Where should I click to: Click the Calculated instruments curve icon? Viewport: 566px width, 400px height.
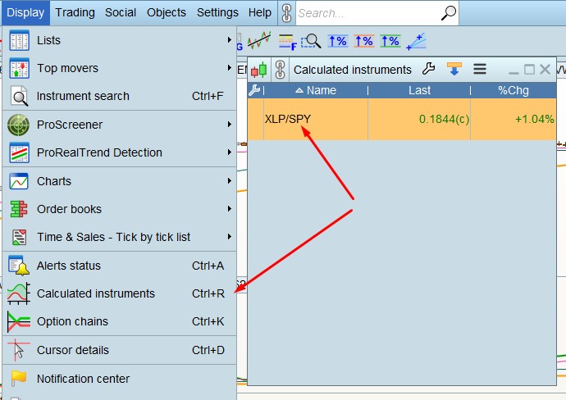pyautogui.click(x=18, y=293)
